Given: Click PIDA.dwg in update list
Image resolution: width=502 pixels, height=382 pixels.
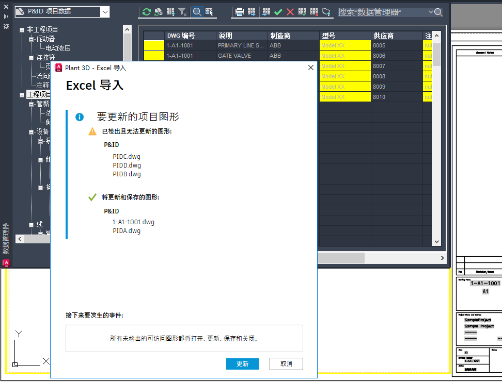Looking at the screenshot, I should pyautogui.click(x=127, y=231).
